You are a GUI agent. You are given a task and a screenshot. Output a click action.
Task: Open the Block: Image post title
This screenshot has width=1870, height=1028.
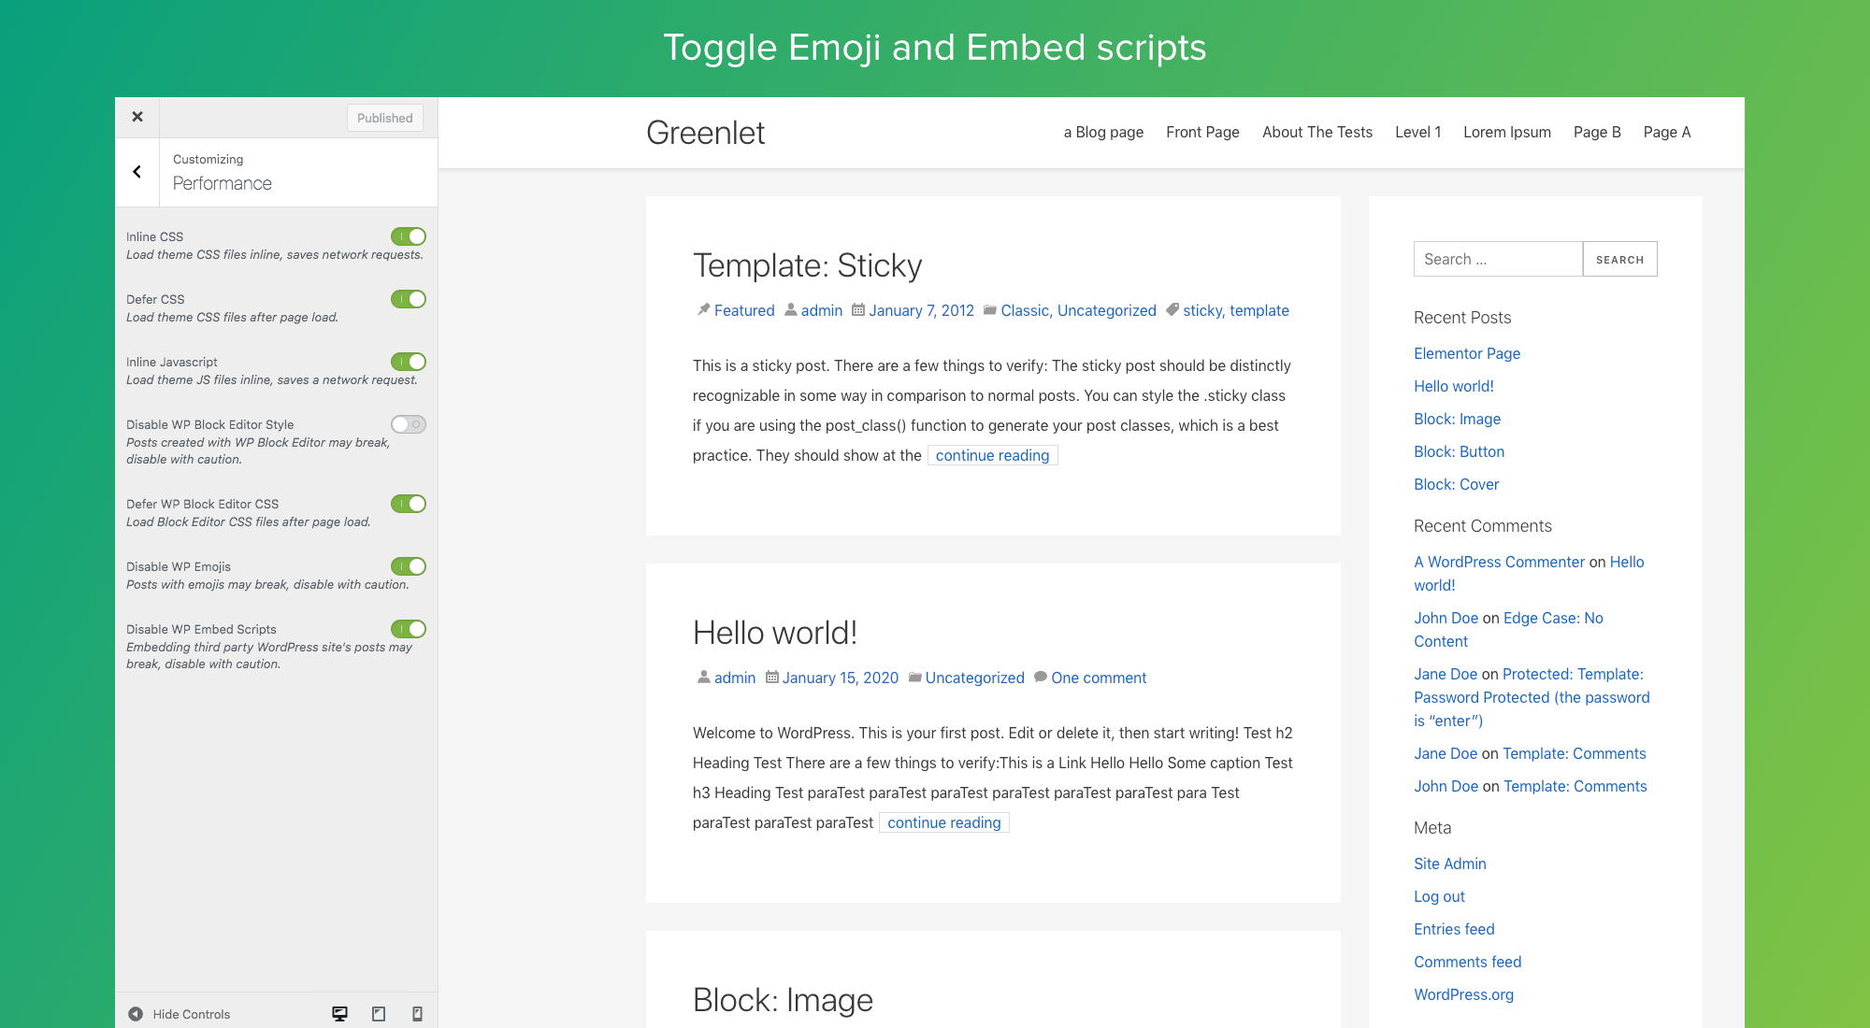(x=783, y=1000)
